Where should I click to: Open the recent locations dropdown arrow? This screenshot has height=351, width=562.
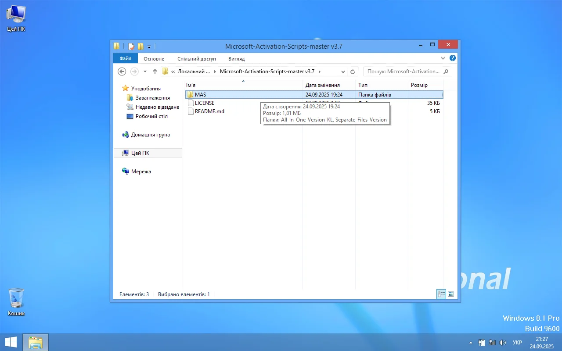[x=145, y=72]
